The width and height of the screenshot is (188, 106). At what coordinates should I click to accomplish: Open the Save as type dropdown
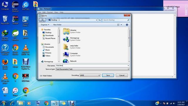coord(93,69)
